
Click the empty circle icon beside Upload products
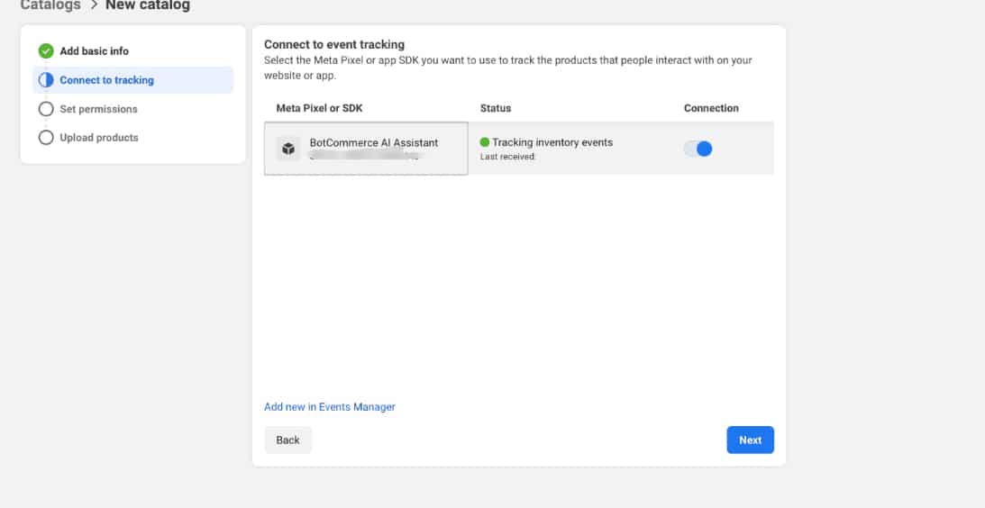tap(46, 138)
